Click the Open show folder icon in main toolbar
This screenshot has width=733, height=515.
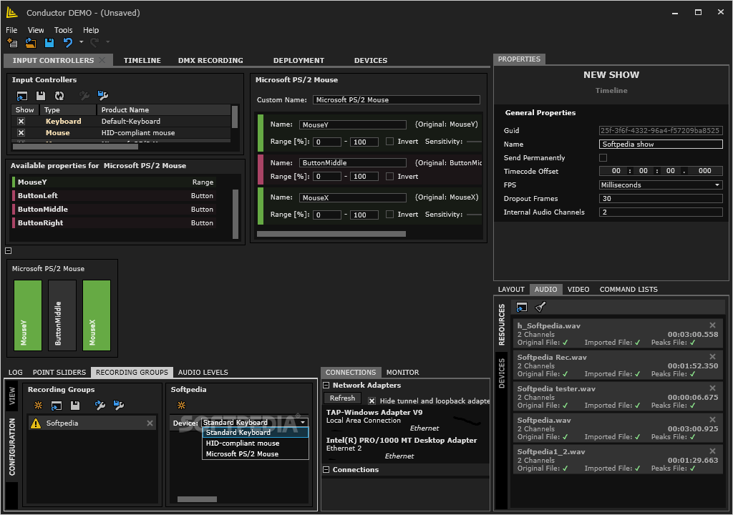(31, 43)
